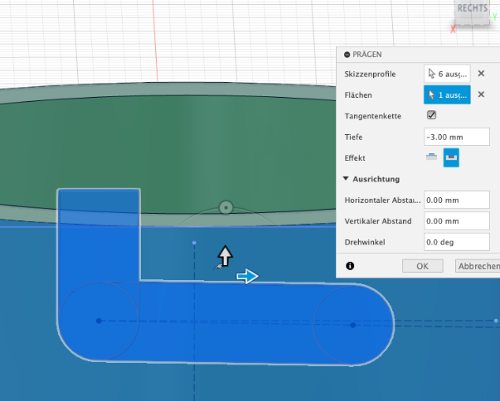Viewport: 500px width, 401px height.
Task: Confirm the emboss with OK
Action: pos(422,266)
